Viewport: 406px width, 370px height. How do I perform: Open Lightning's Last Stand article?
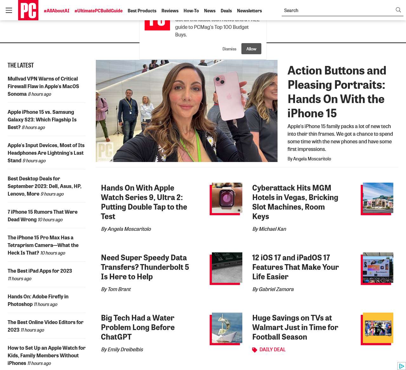(46, 153)
